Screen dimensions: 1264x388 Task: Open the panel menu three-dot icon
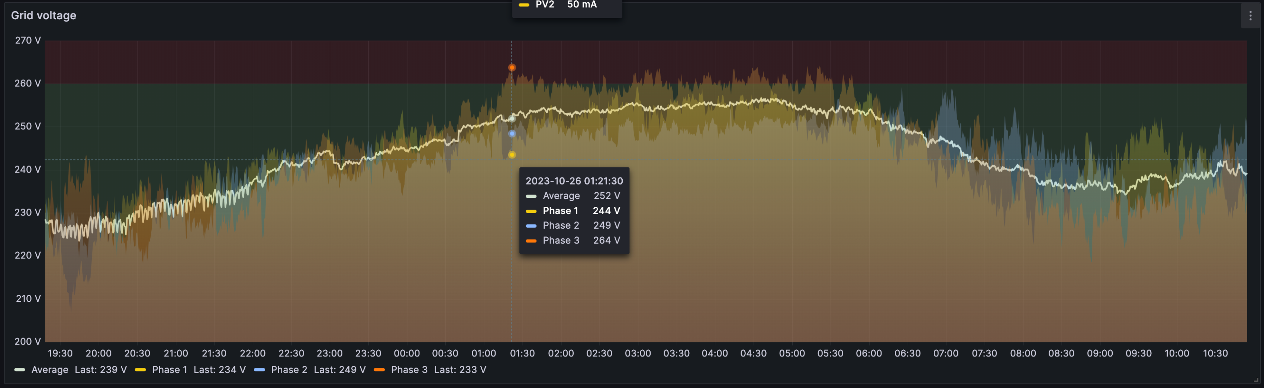[x=1250, y=16]
